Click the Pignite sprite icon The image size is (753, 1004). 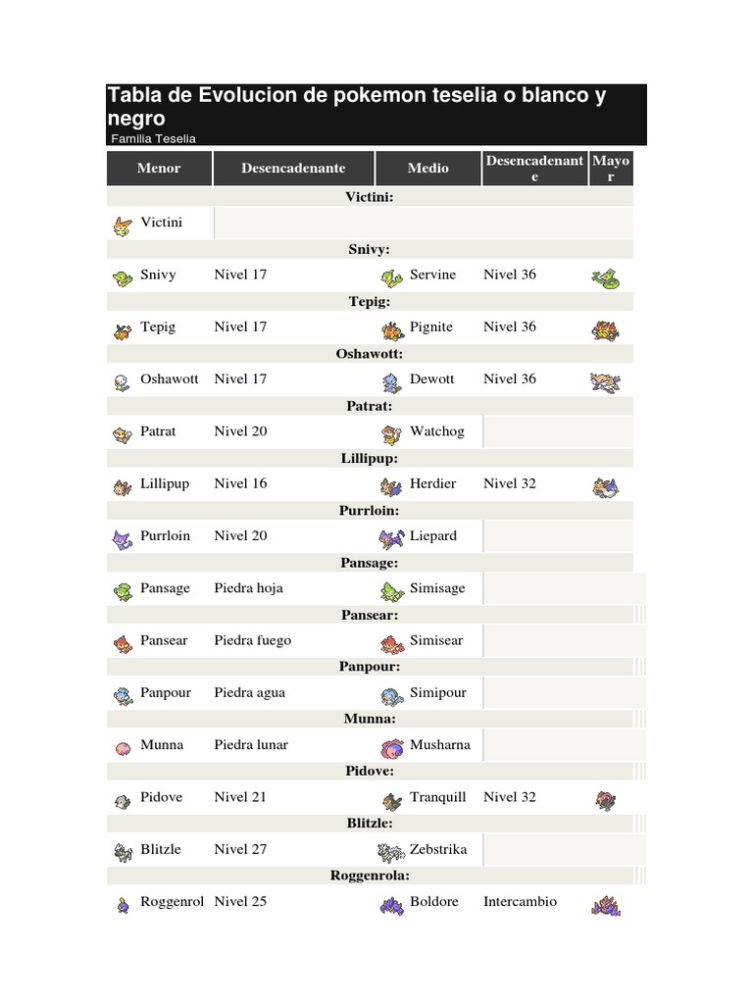tap(392, 329)
